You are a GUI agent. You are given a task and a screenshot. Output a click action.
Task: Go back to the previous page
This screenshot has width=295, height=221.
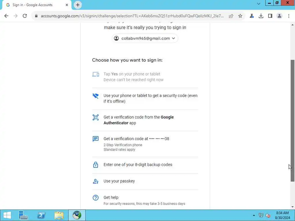[x=6, y=16]
